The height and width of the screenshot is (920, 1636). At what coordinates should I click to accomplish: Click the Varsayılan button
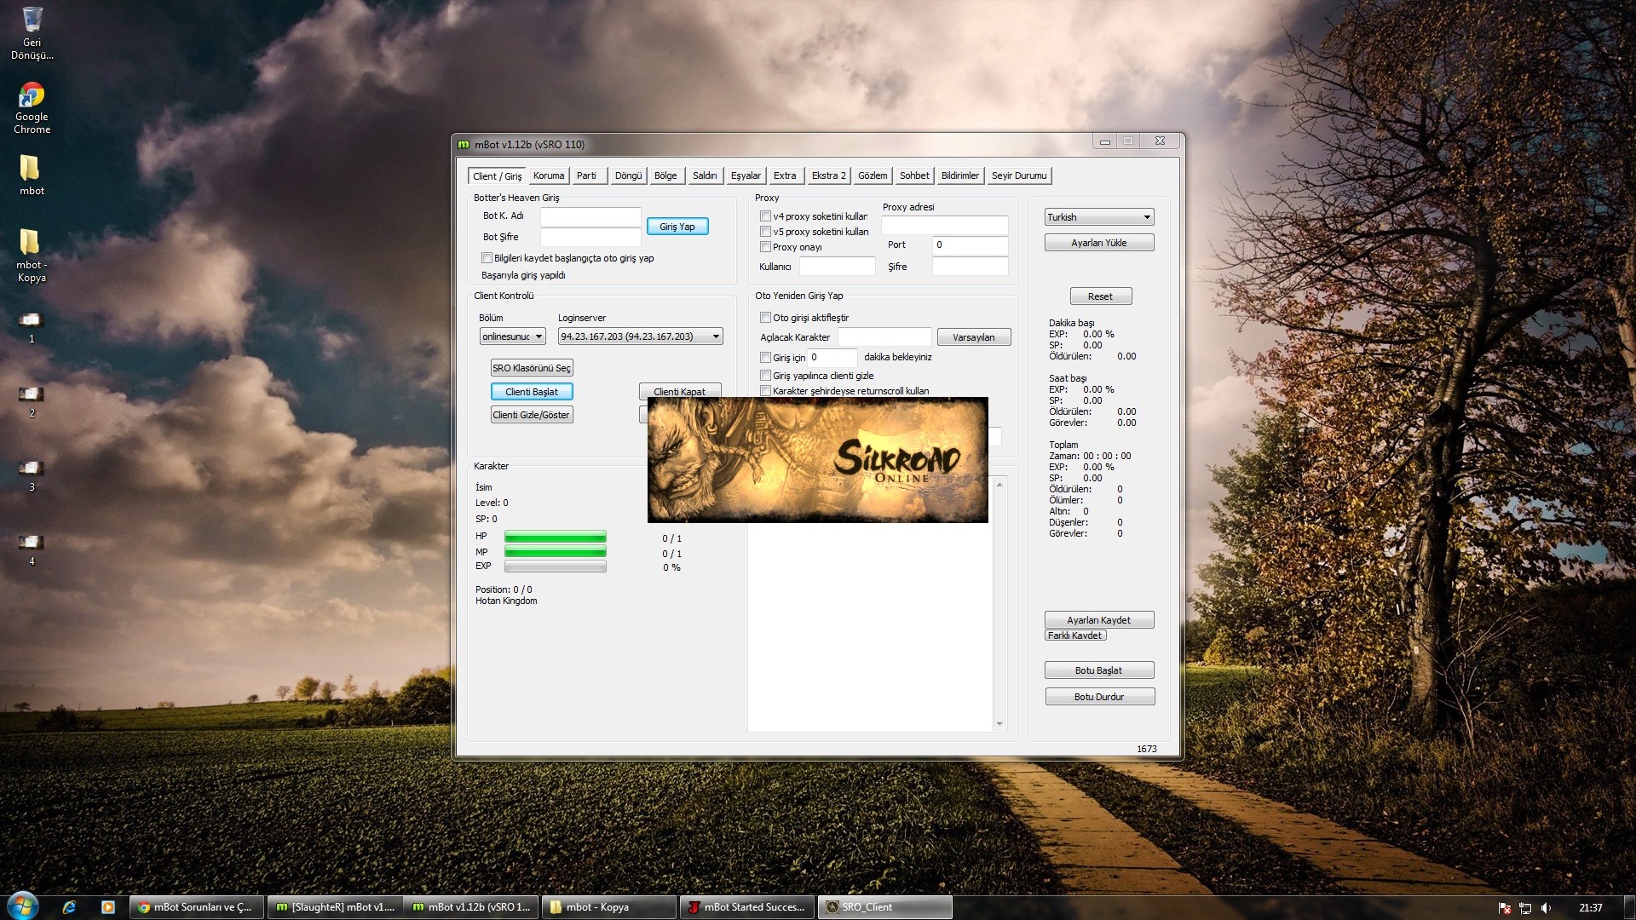coord(974,337)
